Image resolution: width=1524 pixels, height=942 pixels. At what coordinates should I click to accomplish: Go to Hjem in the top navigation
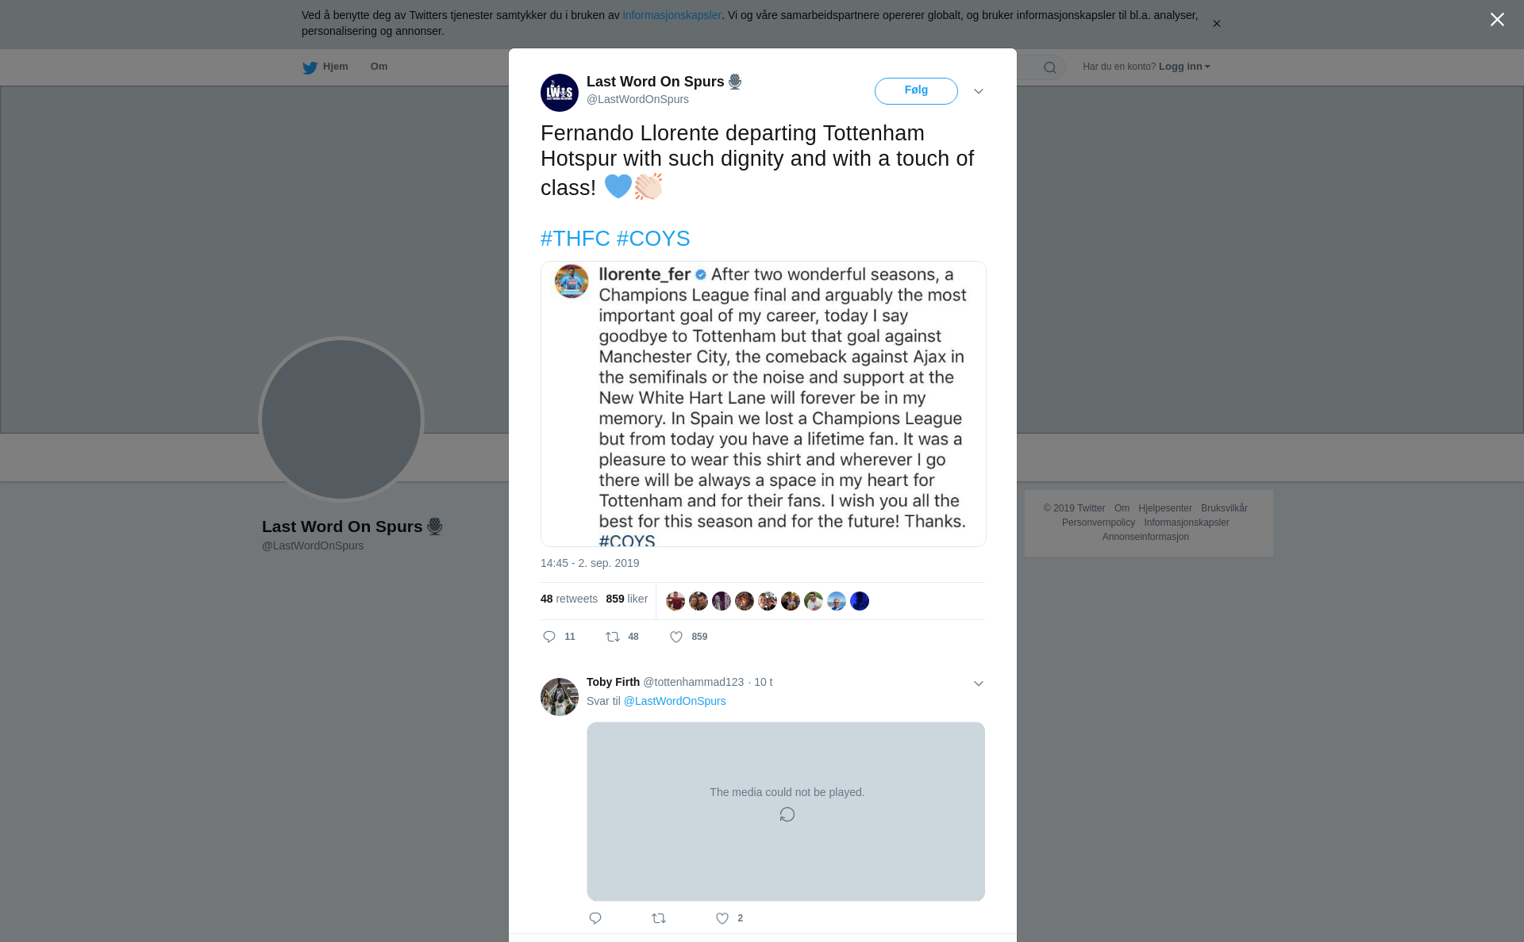click(335, 67)
